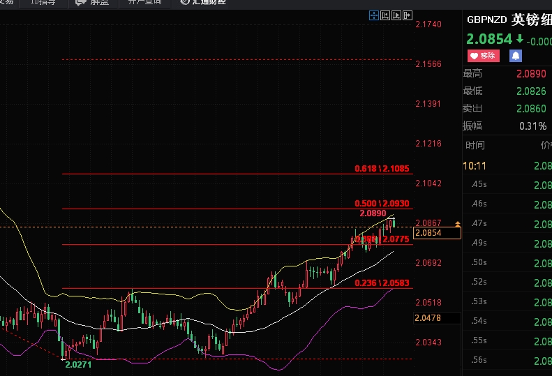The width and height of the screenshot is (552, 376).
Task: Click the 2.0518 price axis label
Action: tap(428, 303)
